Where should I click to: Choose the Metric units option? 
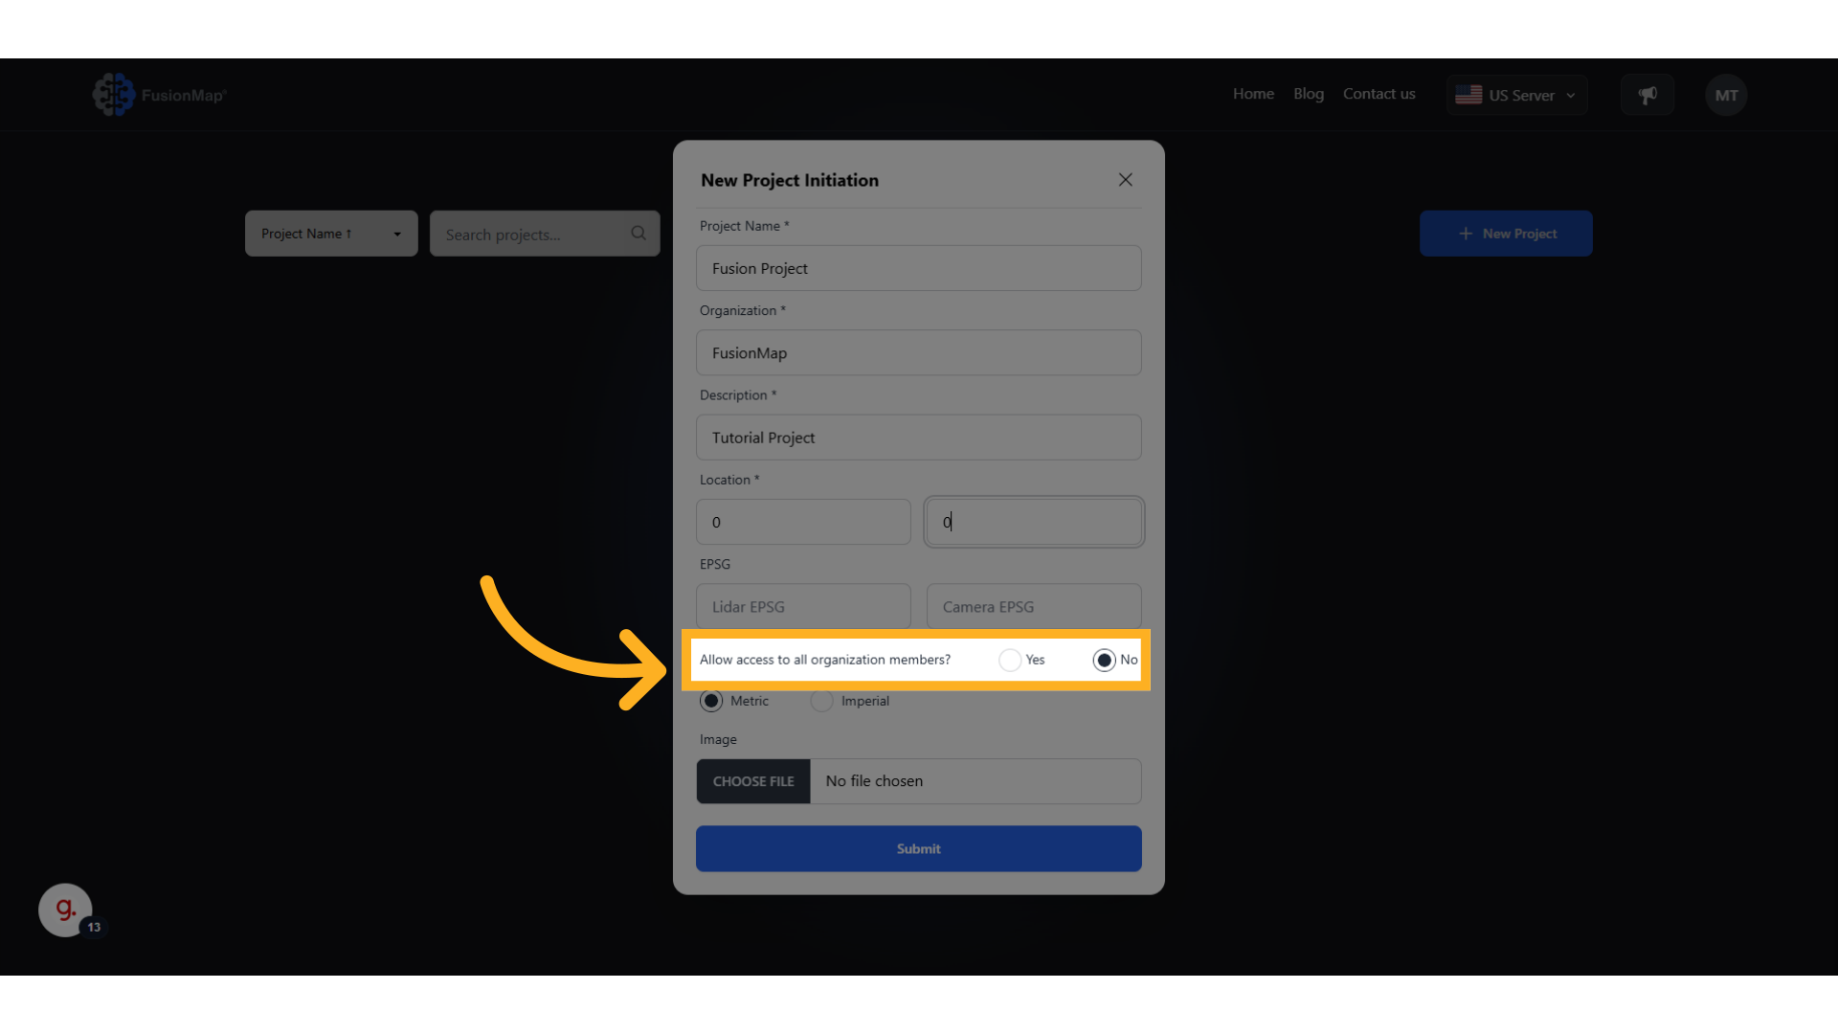pos(711,701)
